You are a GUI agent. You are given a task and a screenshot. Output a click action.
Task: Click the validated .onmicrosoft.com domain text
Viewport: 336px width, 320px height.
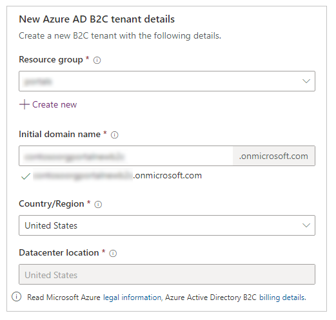(x=117, y=176)
